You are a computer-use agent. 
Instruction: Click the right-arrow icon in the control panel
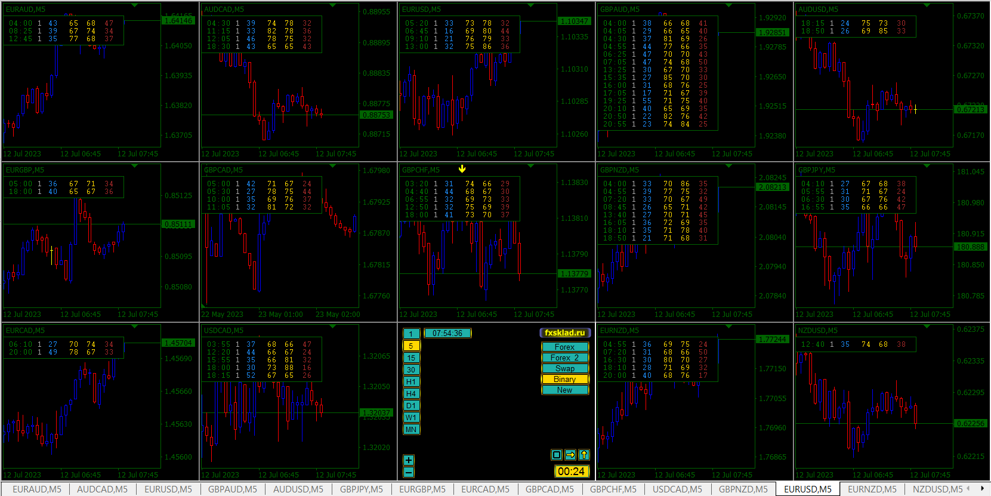570,455
